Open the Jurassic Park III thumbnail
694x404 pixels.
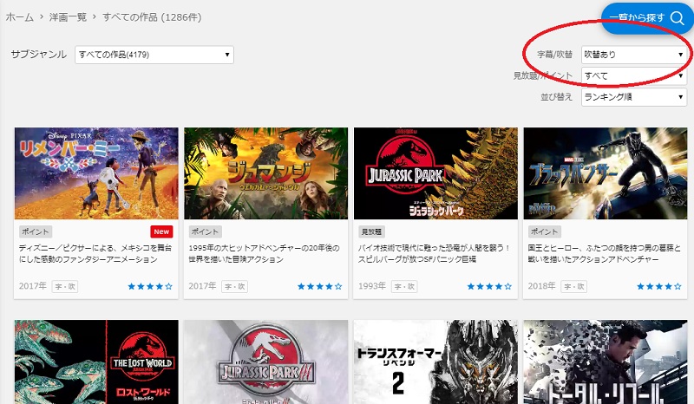click(266, 362)
